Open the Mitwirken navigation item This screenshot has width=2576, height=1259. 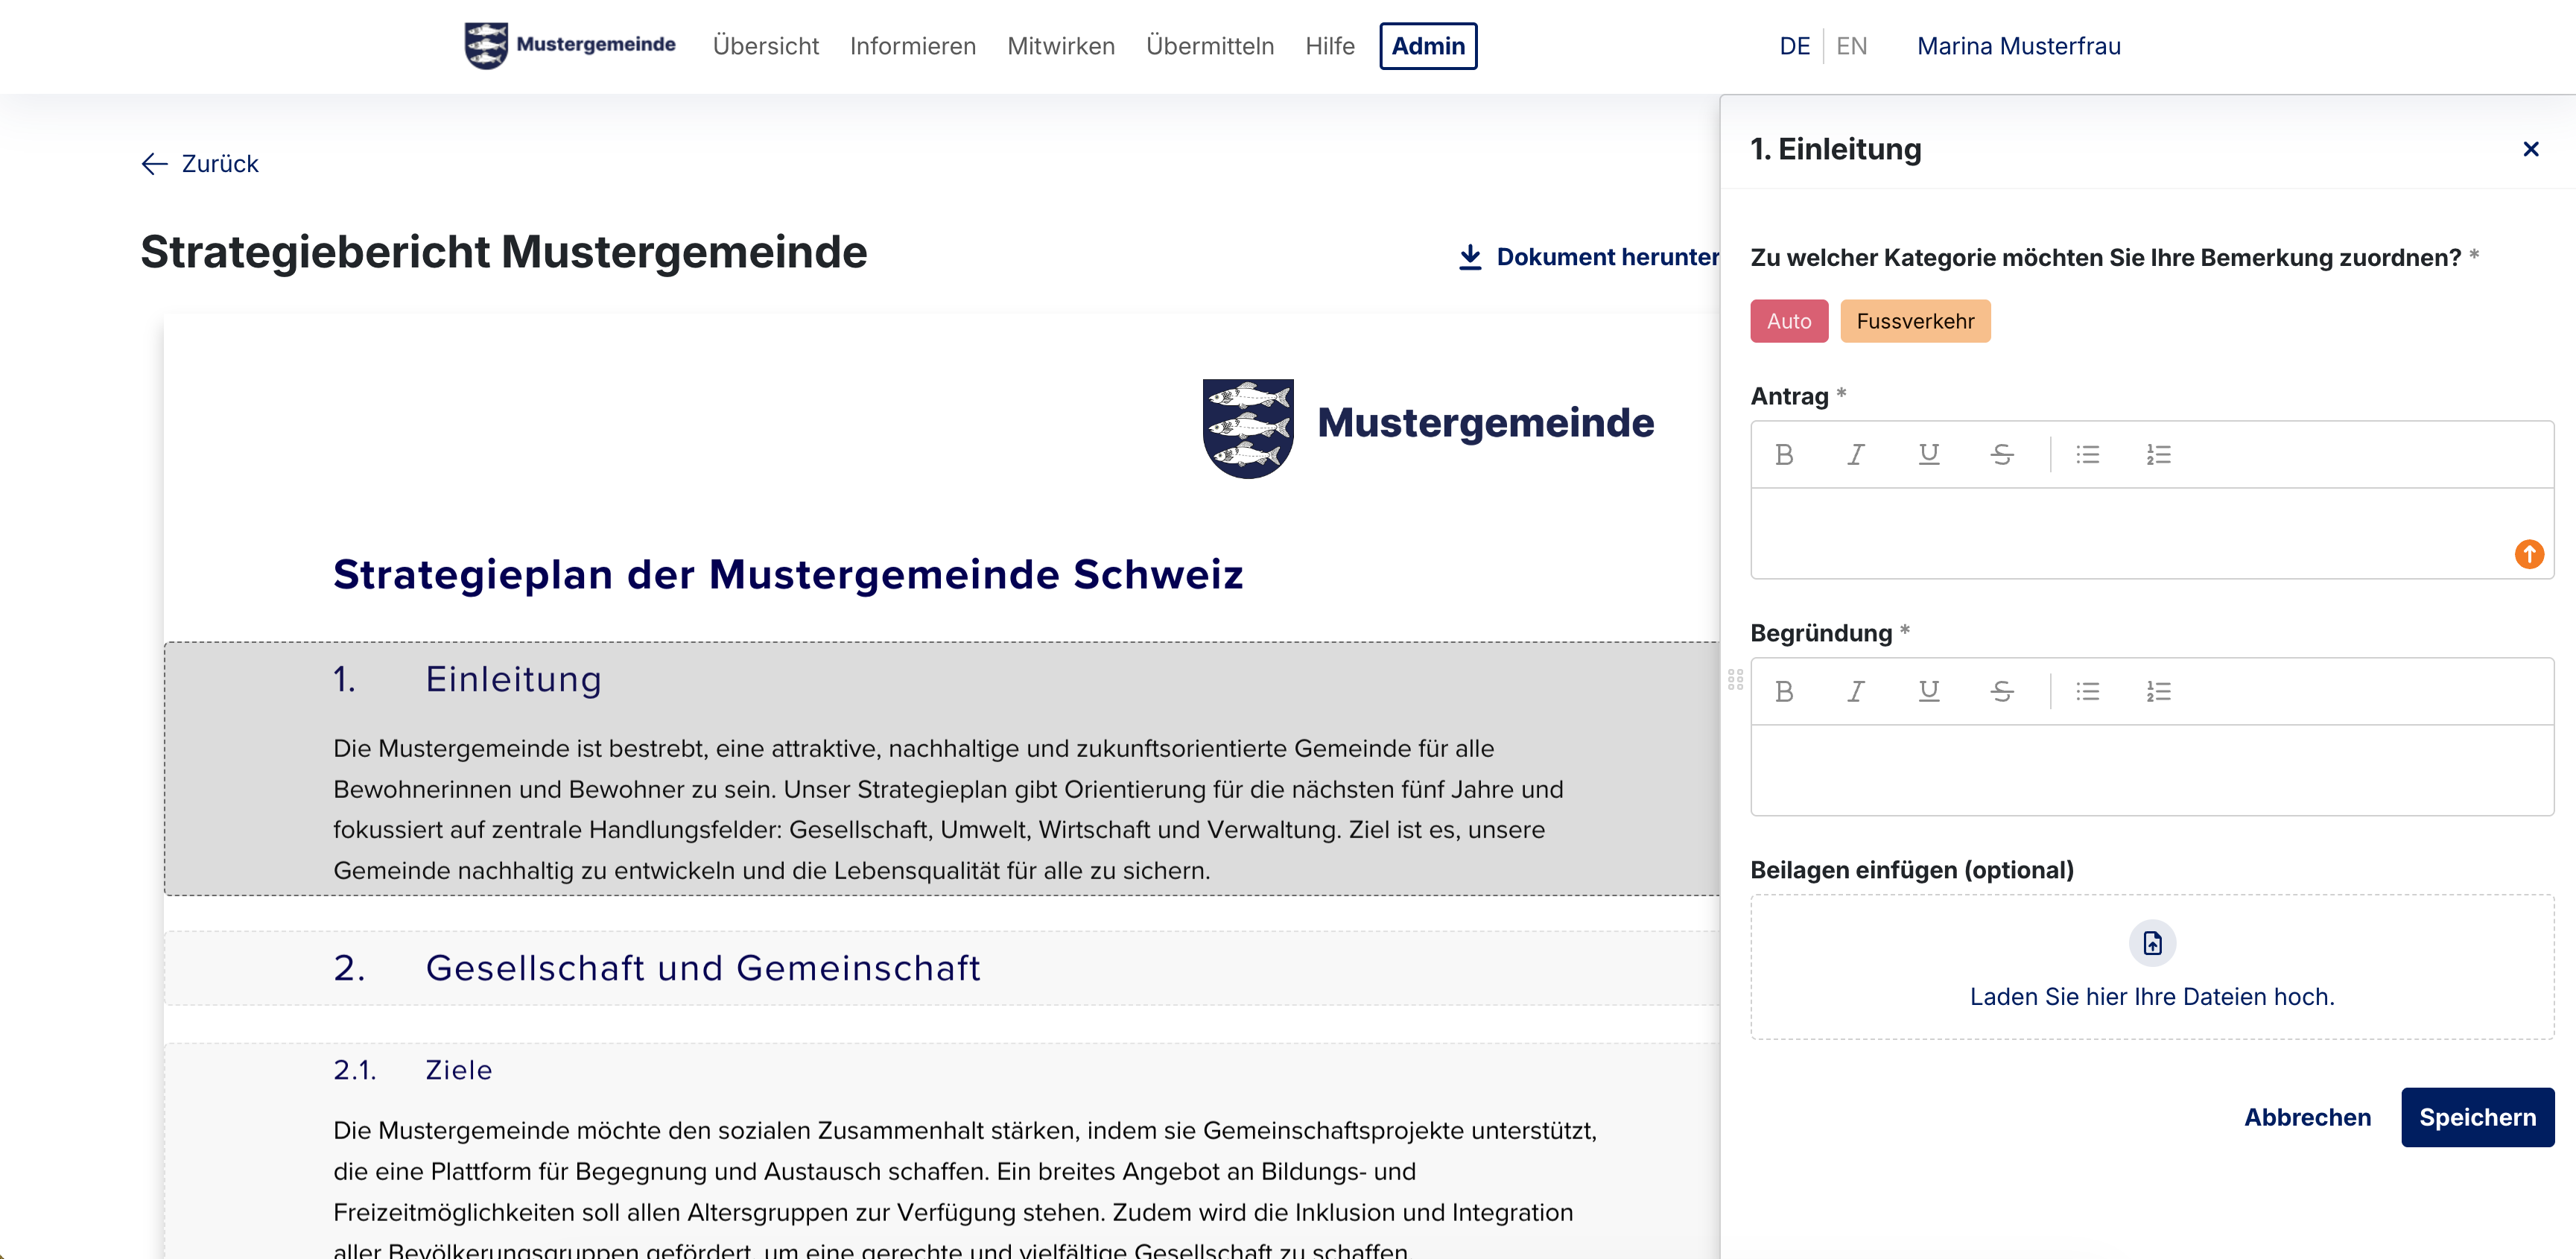[x=1060, y=46]
